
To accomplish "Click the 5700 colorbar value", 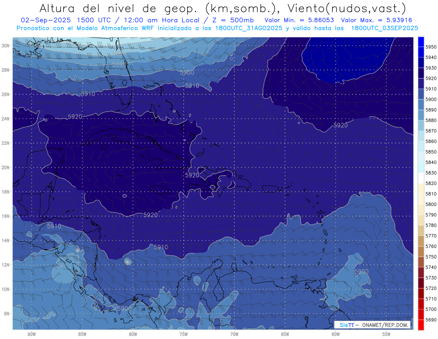I will point(431,309).
